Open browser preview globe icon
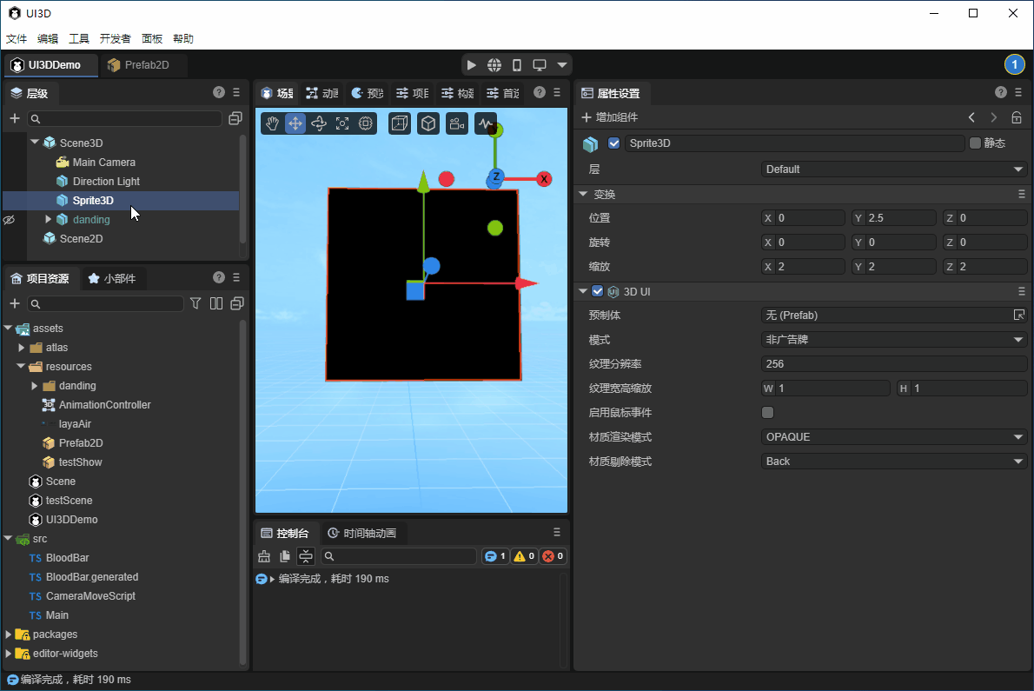This screenshot has height=691, width=1034. (x=494, y=65)
